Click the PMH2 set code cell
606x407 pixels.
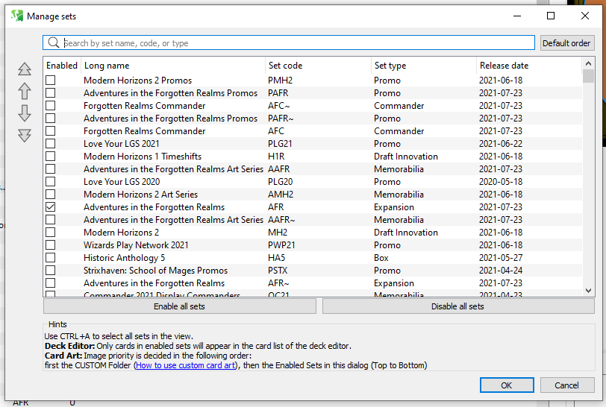click(280, 81)
